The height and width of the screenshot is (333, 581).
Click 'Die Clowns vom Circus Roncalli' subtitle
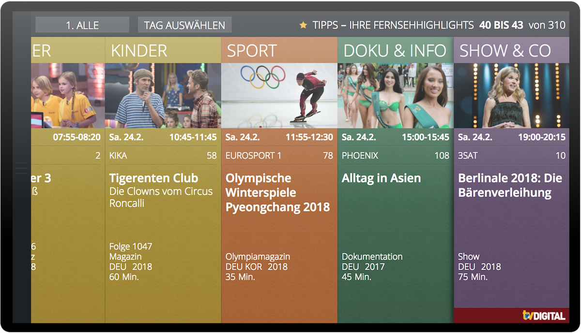[x=161, y=197]
